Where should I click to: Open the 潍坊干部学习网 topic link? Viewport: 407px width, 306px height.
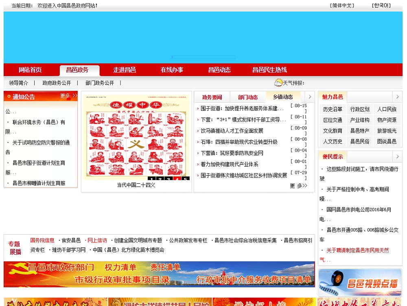point(68,250)
